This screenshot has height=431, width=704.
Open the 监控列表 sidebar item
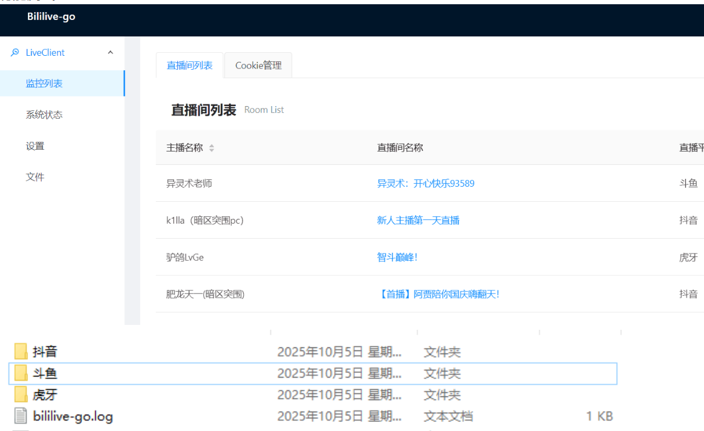pos(44,84)
